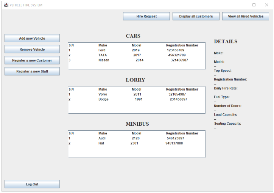Screen dimensions: 274x193
Task: Click registration number 123456789
Action: coord(176,50)
